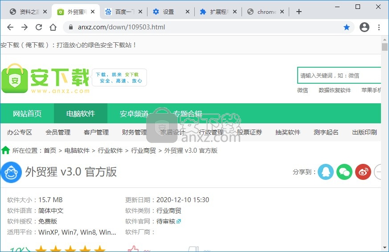
Task: Click the 行业商贸 breadcrumb link
Action: click(x=143, y=150)
